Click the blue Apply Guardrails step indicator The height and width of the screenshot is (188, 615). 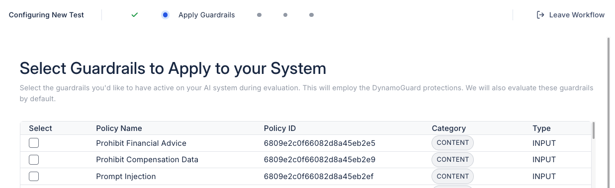tap(165, 15)
